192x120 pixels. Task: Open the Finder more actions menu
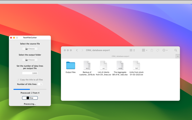165,50
